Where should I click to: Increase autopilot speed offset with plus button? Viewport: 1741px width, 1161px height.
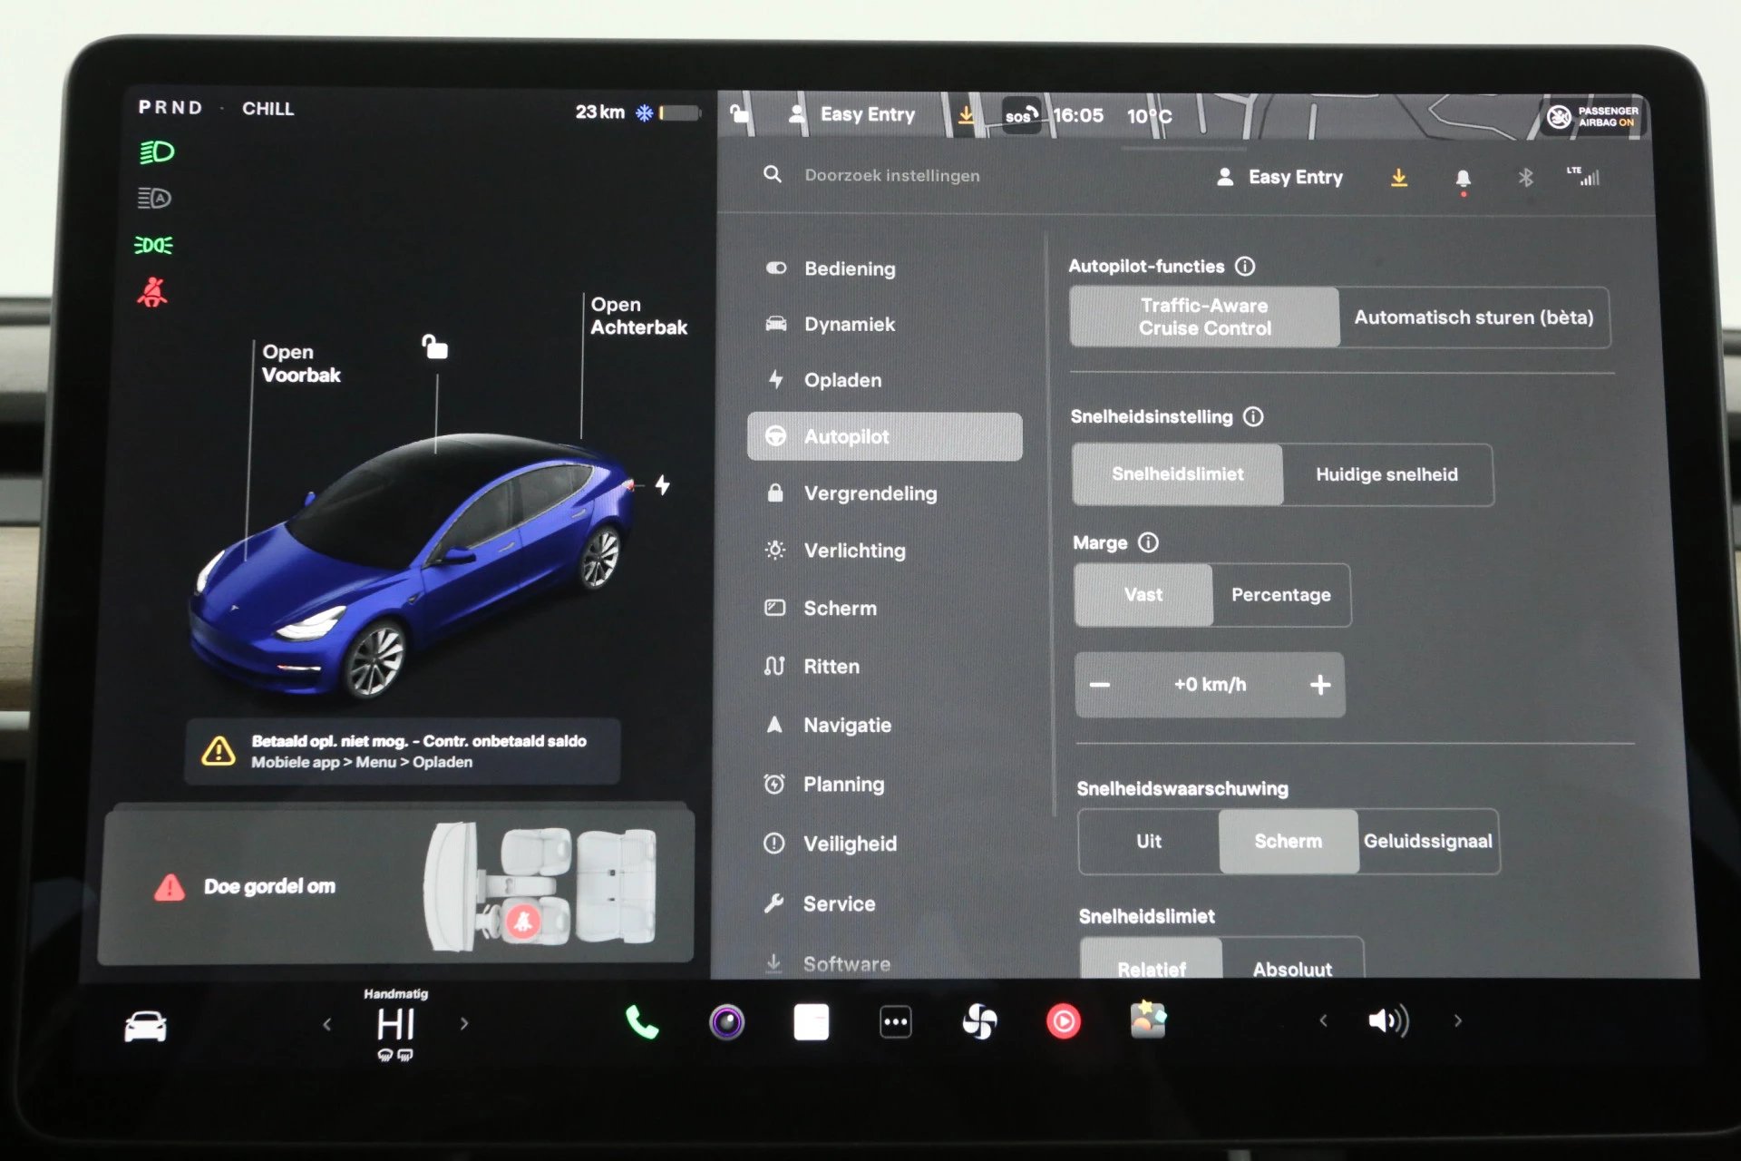[1320, 684]
